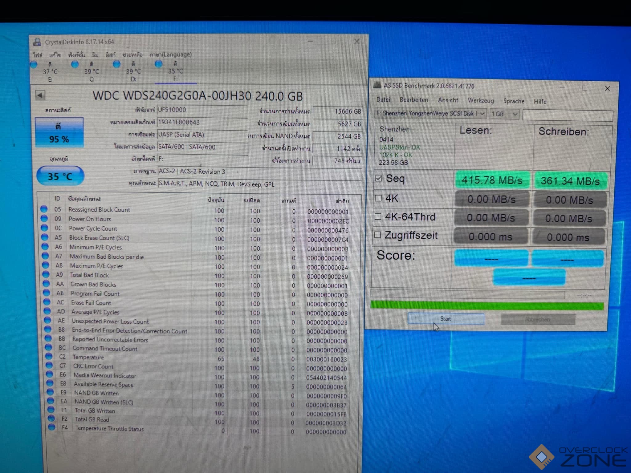The image size is (631, 473).
Task: Click the green benchmark progress bar
Action: point(487,305)
